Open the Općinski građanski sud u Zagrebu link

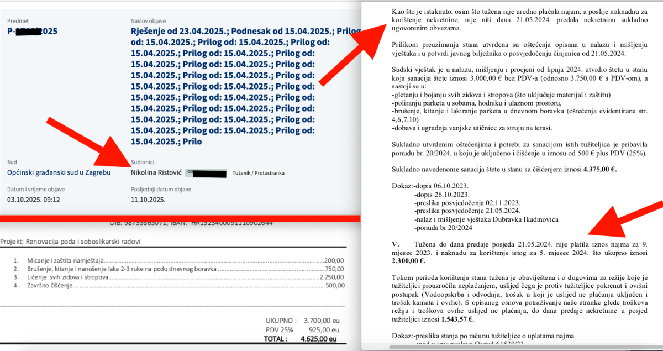pyautogui.click(x=59, y=172)
